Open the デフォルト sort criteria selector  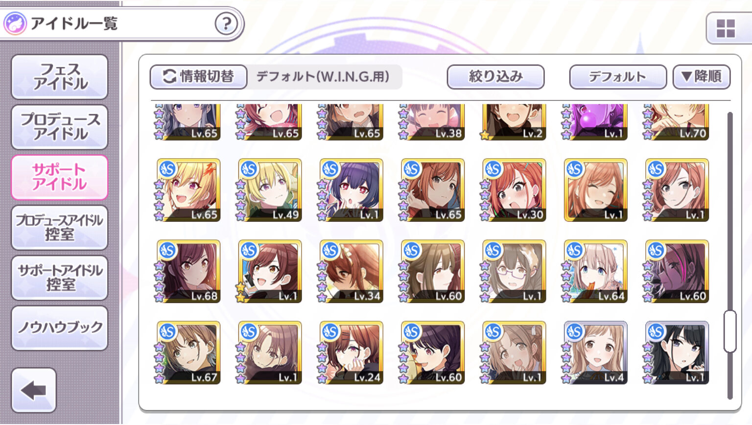pyautogui.click(x=618, y=77)
